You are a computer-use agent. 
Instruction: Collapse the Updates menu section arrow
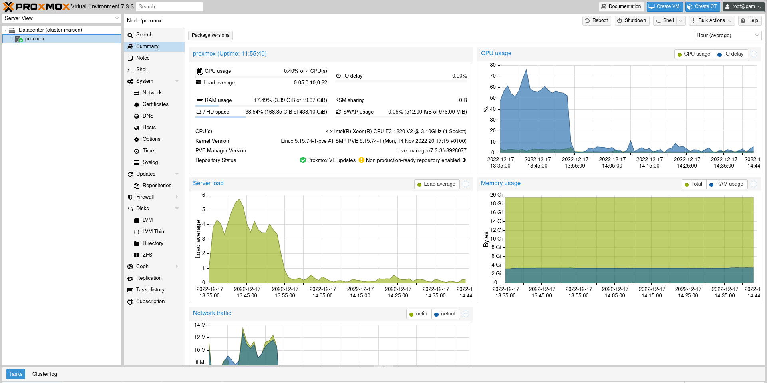(177, 174)
